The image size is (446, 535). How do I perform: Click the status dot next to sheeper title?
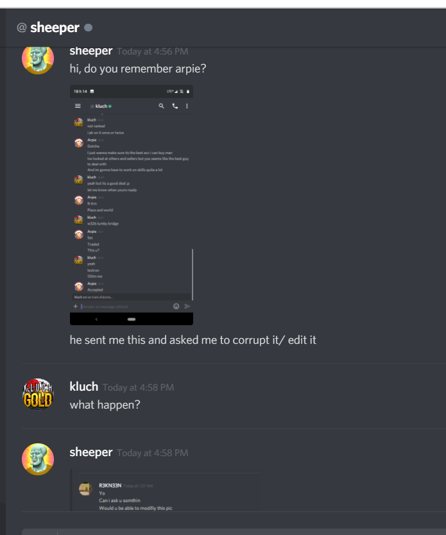click(89, 28)
